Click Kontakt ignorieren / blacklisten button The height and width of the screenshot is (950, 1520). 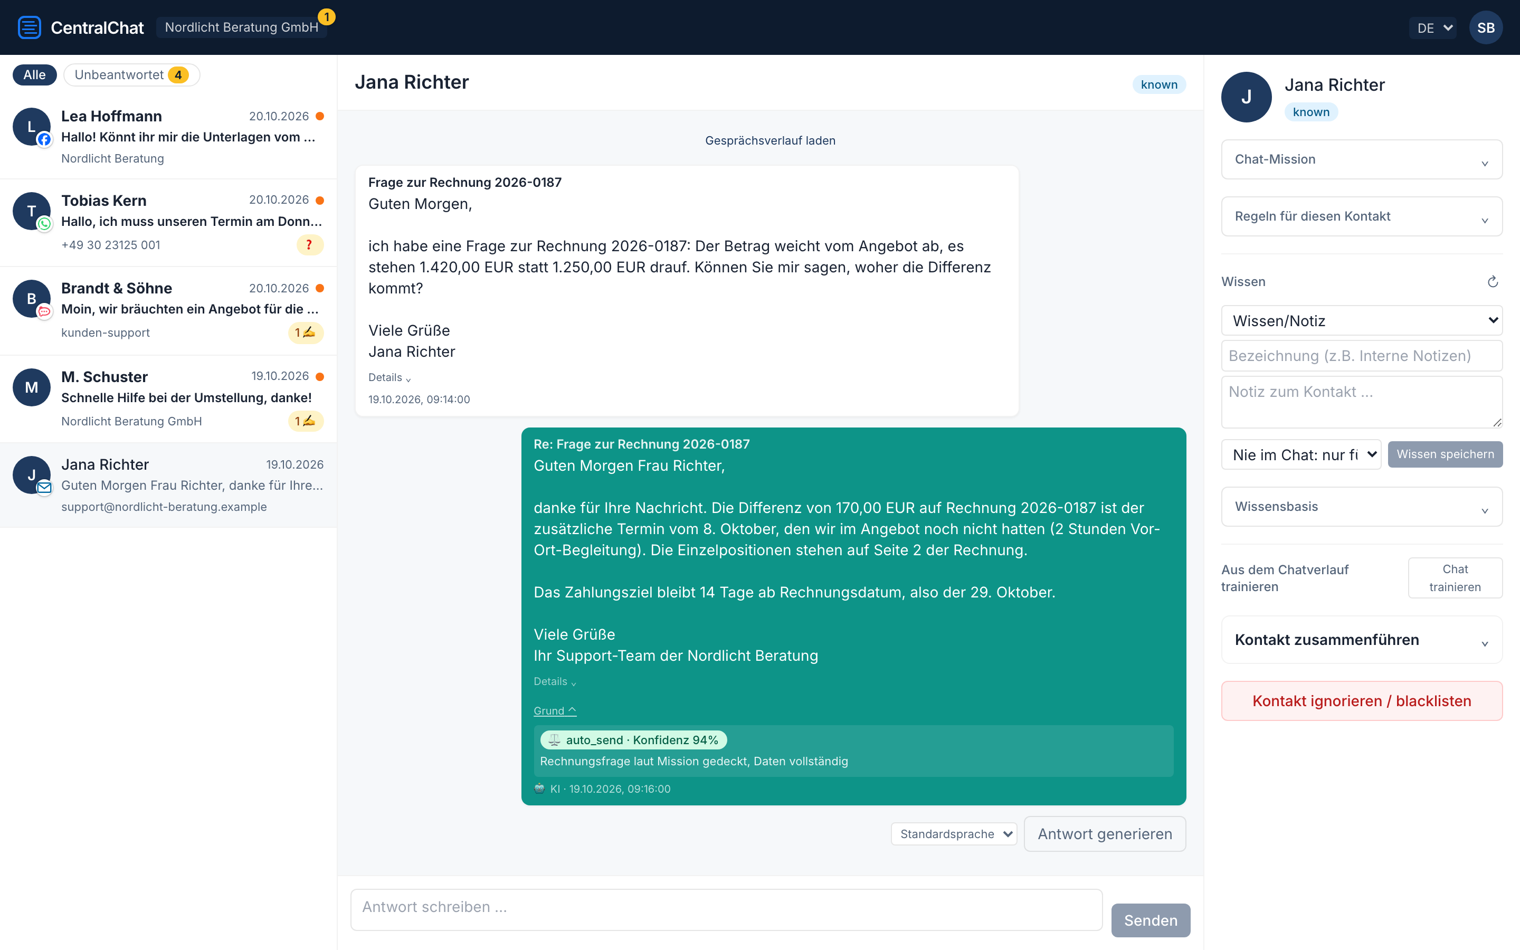pyautogui.click(x=1361, y=700)
